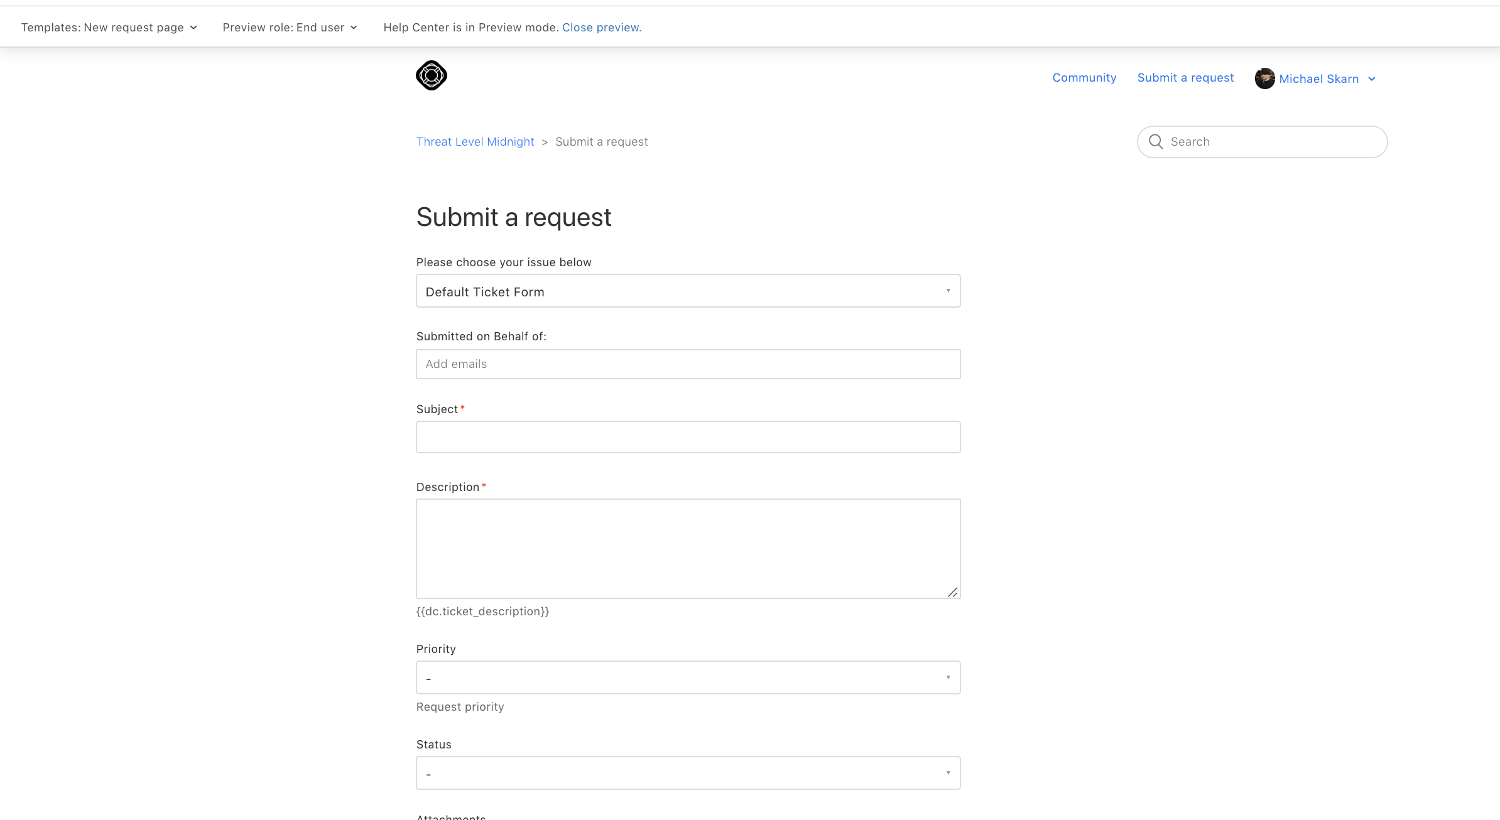The image size is (1500, 820).
Task: Open the Preview role: End user menu
Action: tap(283, 28)
